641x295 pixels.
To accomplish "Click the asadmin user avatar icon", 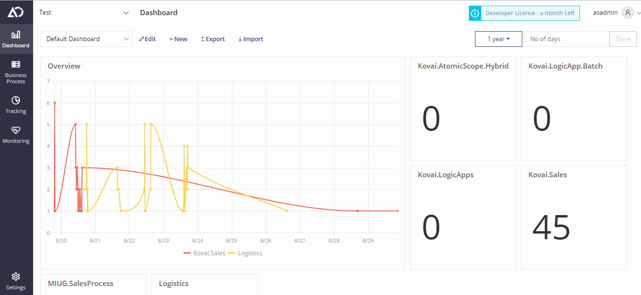I will (628, 13).
